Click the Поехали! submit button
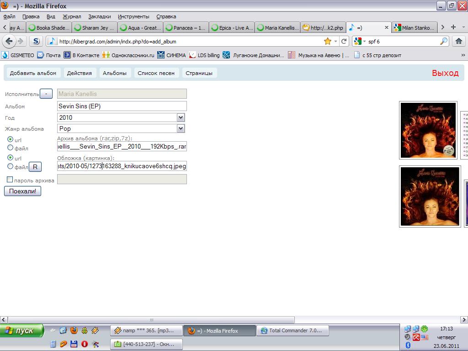 (x=23, y=191)
